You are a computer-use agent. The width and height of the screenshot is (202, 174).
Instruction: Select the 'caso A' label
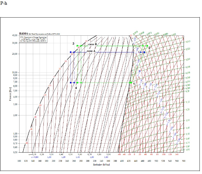(x=91, y=51)
